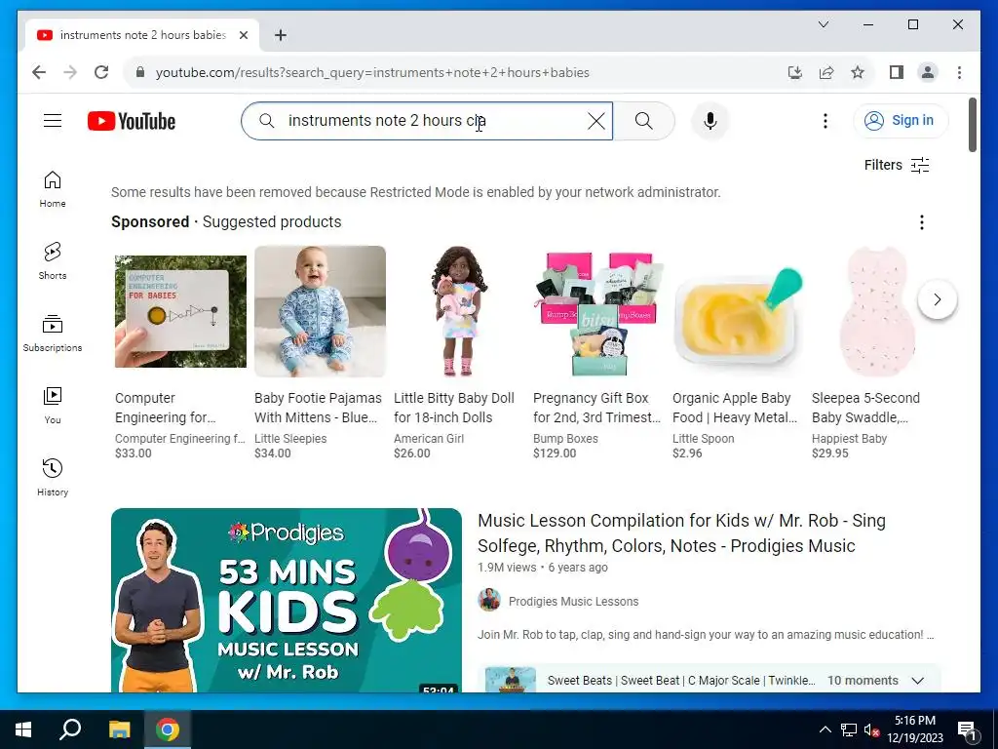
Task: Click the Bump Boxes seller name
Action: (x=565, y=439)
